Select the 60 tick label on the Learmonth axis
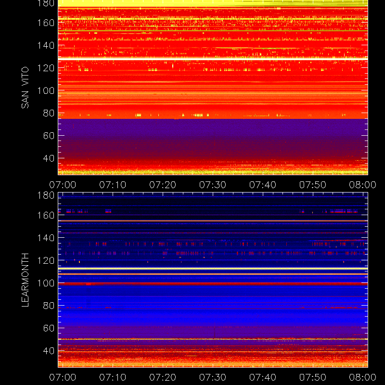 [49, 328]
